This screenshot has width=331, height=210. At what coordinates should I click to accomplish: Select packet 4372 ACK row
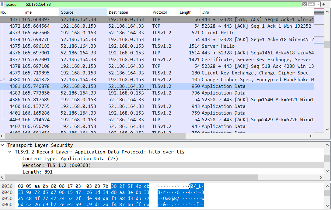(157, 26)
